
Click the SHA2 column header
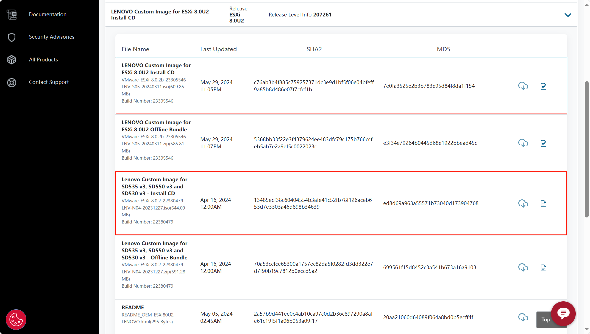[x=314, y=49]
